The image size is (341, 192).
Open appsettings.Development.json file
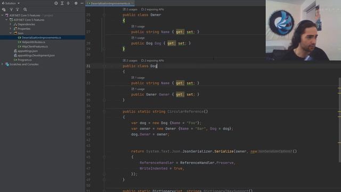coord(36,55)
